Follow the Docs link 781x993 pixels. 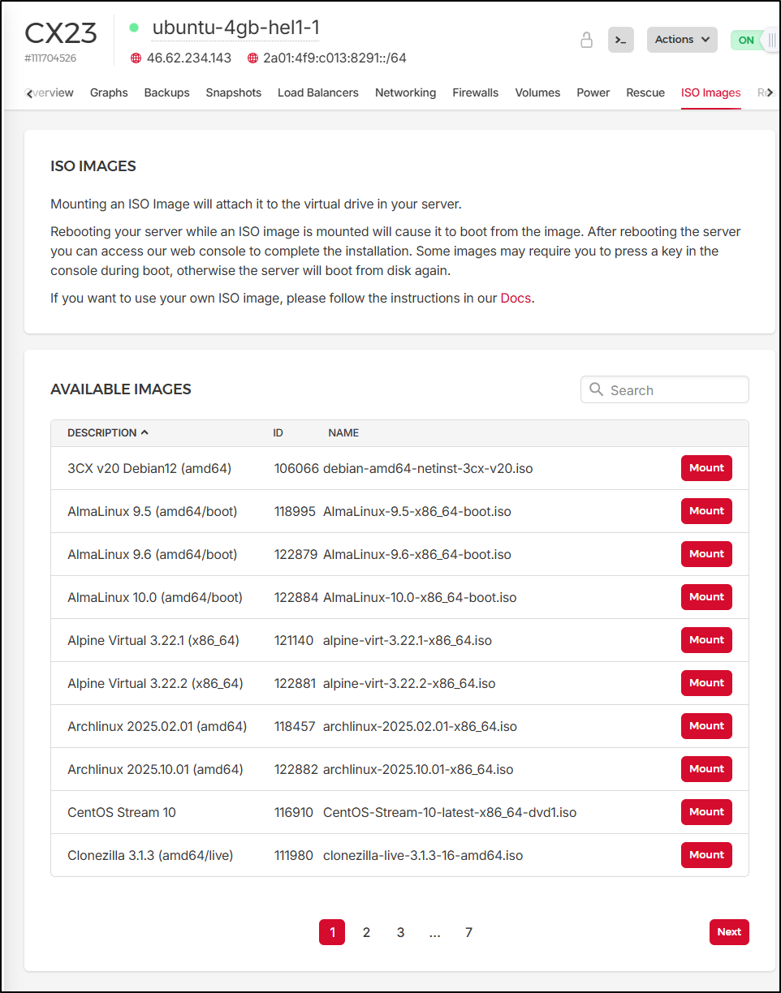(x=516, y=298)
